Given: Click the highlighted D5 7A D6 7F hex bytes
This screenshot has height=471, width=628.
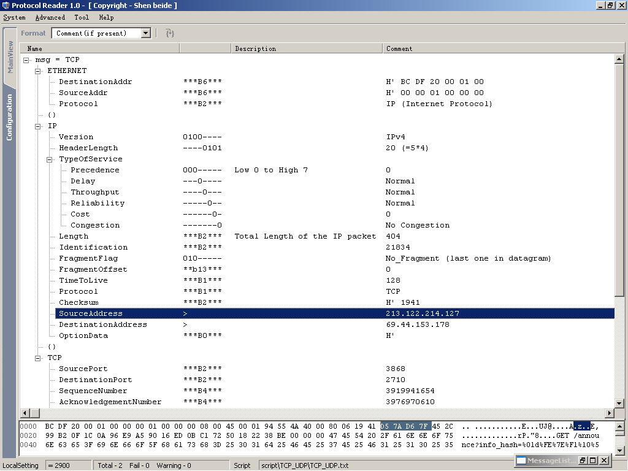Looking at the screenshot, I should pyautogui.click(x=406, y=427).
